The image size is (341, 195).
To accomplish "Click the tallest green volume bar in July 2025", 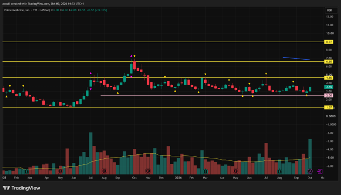I will point(91,153).
